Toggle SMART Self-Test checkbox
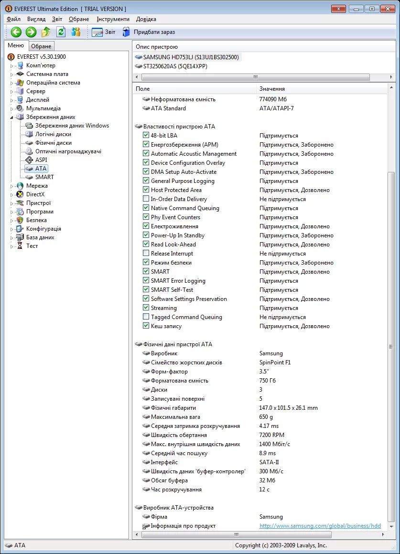 click(146, 289)
